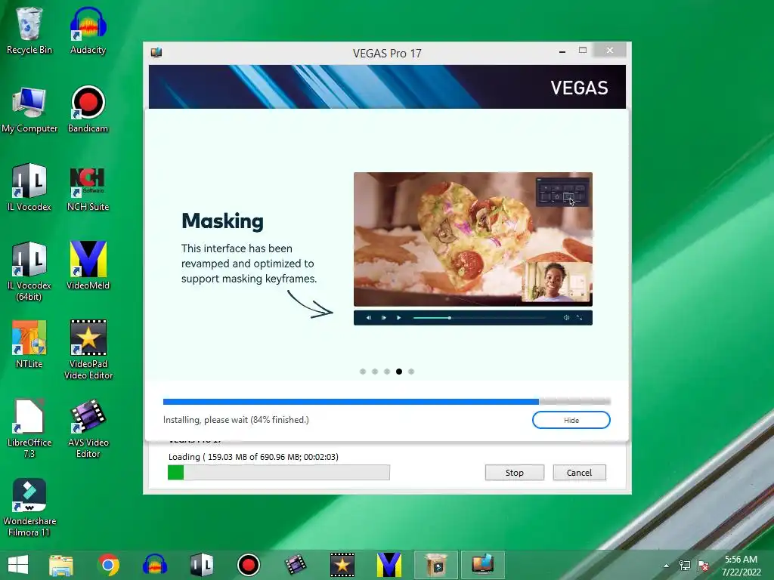Select the active fourth slide dot
The image size is (774, 580).
[x=399, y=372]
